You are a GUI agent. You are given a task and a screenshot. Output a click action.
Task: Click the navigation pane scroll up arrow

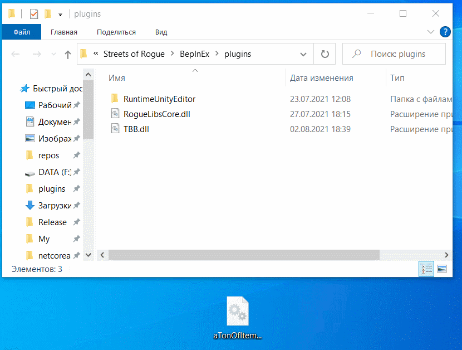coord(88,75)
